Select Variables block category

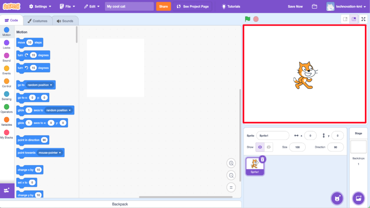7,122
